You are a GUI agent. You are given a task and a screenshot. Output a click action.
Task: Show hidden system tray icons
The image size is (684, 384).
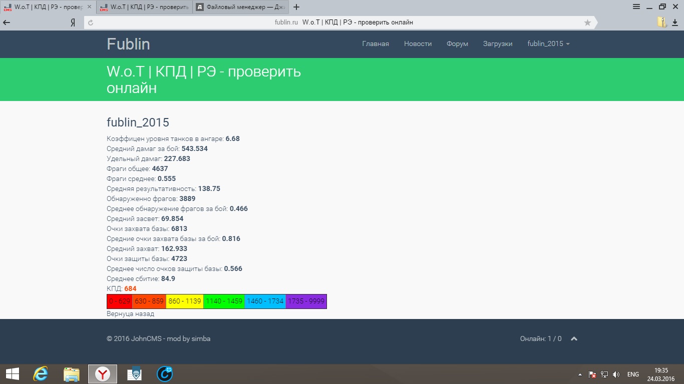tap(580, 374)
